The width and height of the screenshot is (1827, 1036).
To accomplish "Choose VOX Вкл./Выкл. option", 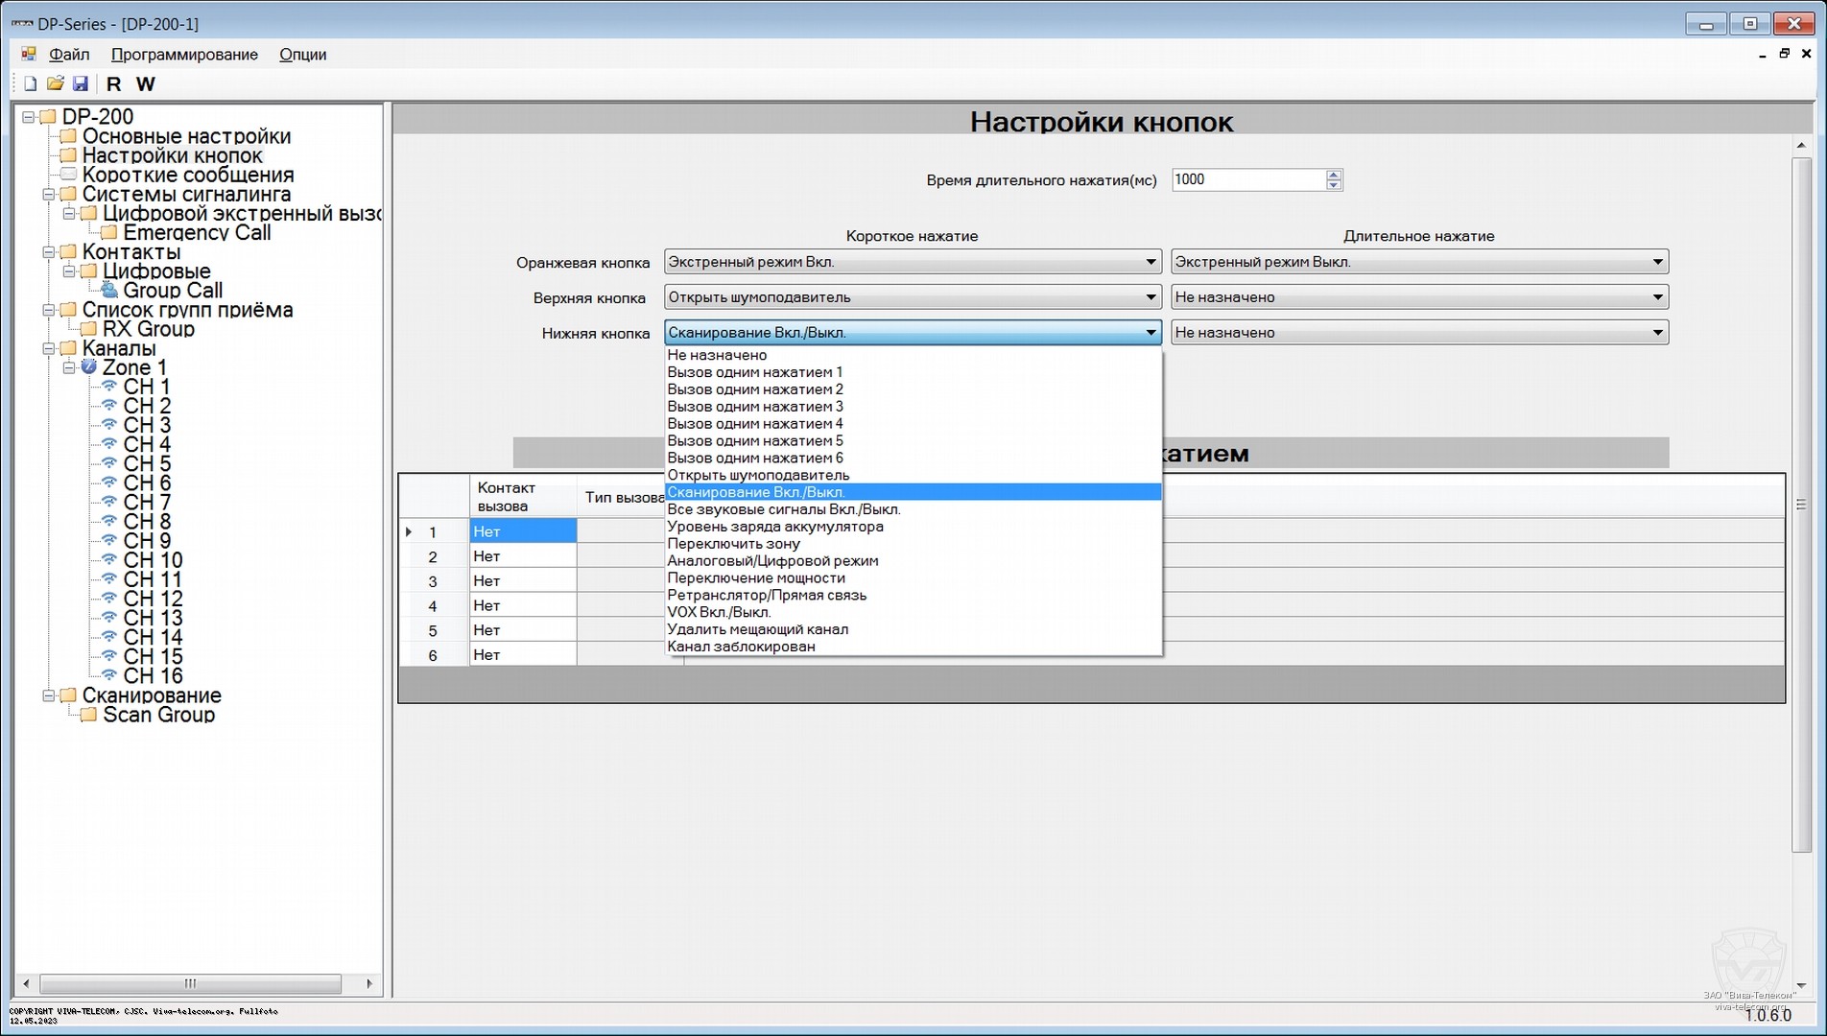I will (719, 612).
